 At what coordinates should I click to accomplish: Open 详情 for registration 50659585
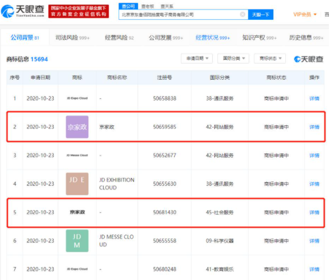(314, 127)
